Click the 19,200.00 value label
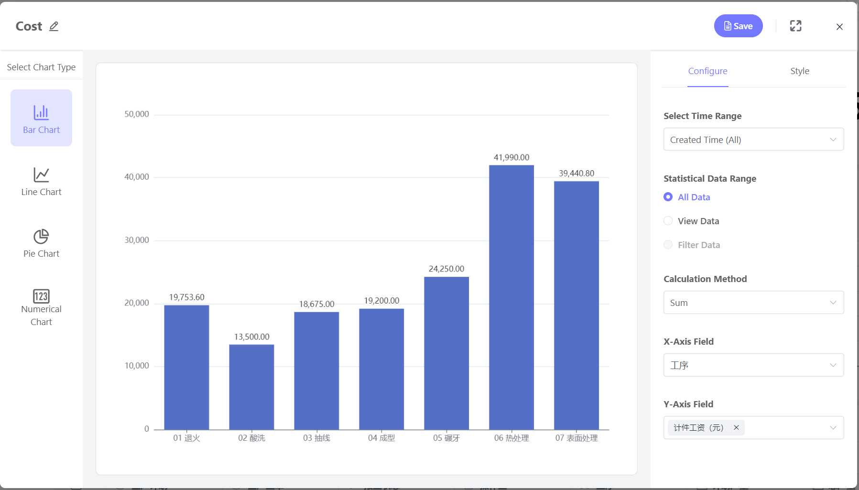 (381, 301)
